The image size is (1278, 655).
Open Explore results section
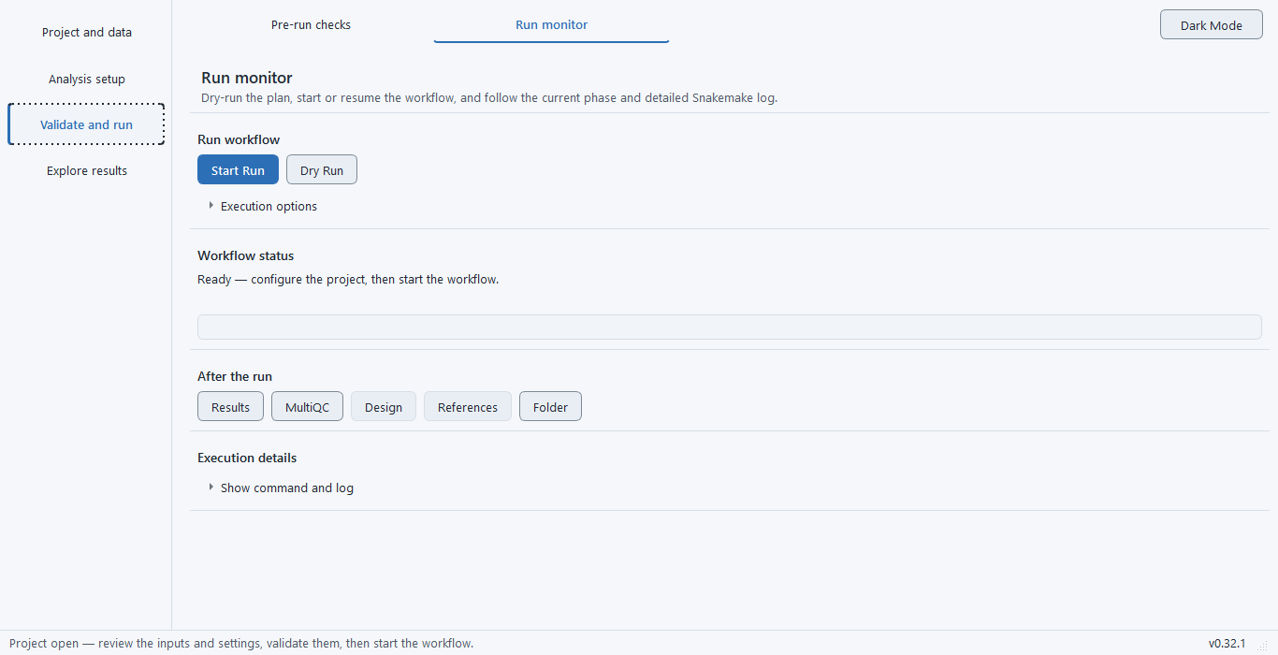(x=87, y=171)
